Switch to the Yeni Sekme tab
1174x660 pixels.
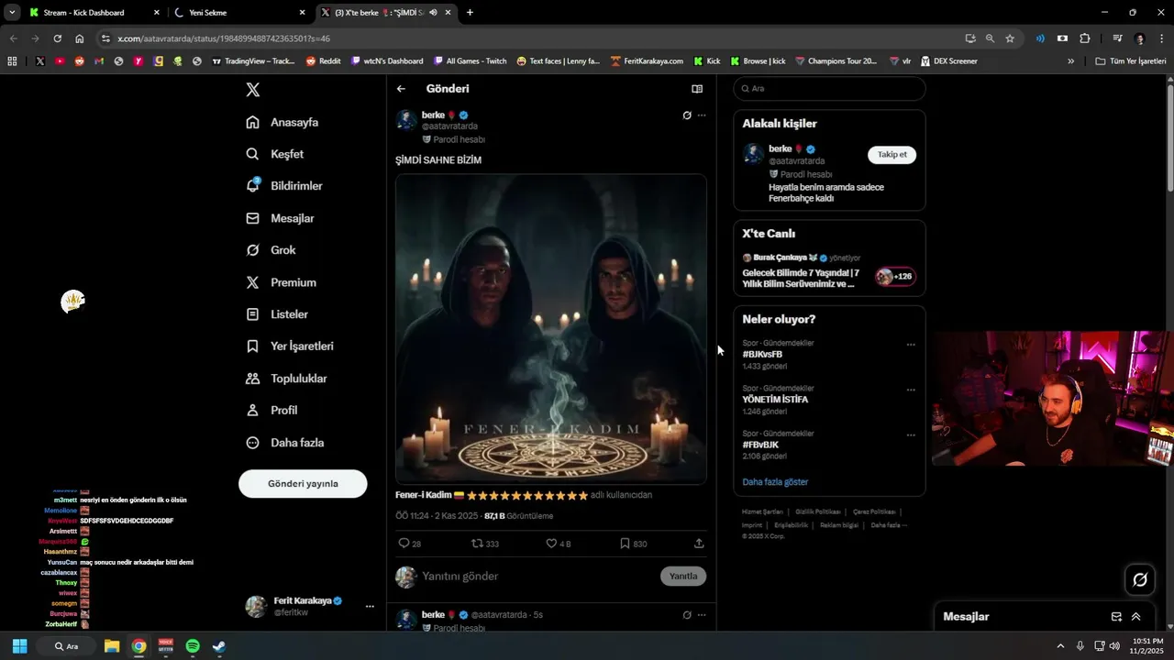240,13
